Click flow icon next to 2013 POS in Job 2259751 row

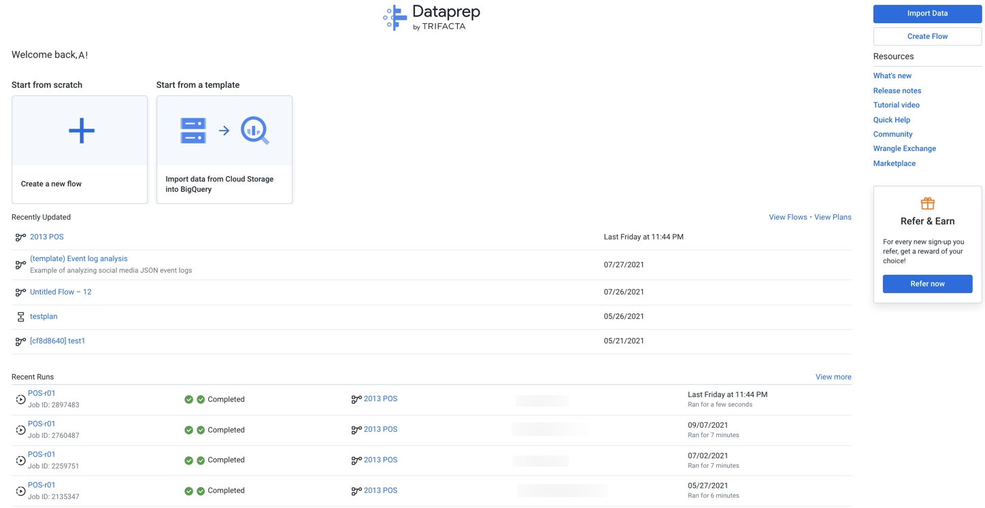click(x=356, y=460)
